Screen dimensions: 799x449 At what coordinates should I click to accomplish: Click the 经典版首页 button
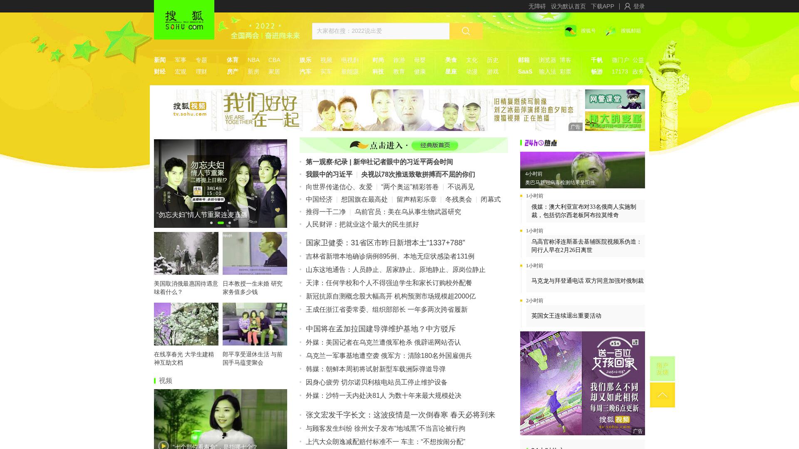point(435,145)
